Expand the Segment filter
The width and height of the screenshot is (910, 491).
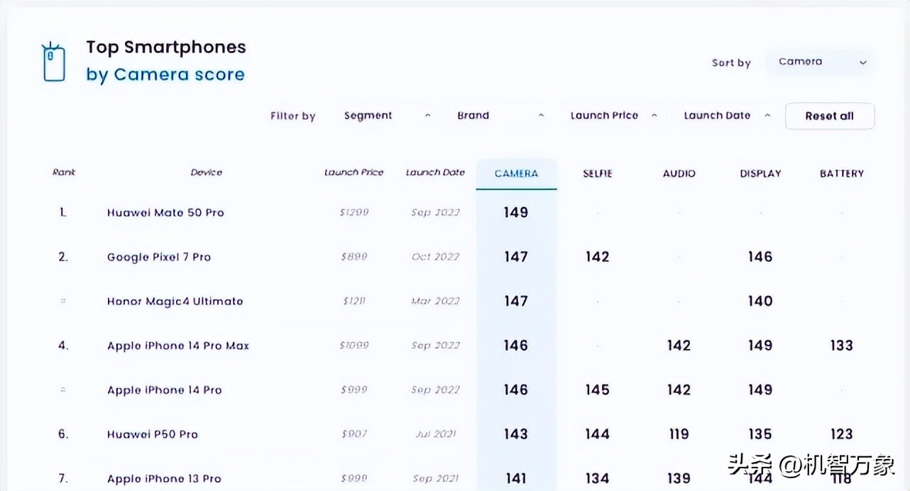(387, 116)
